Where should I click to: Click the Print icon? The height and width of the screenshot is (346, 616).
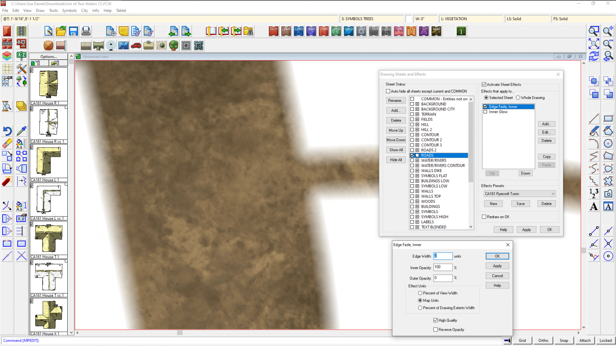click(86, 31)
